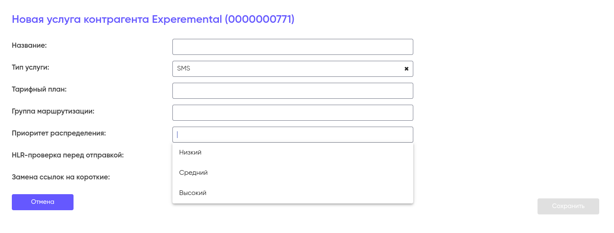Click the Тип услуги label
Screen dimensions: 614x233
(30, 68)
